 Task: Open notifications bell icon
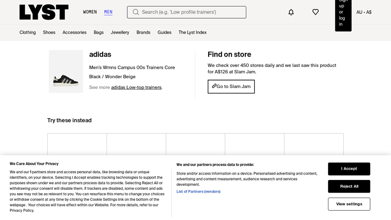tap(291, 12)
